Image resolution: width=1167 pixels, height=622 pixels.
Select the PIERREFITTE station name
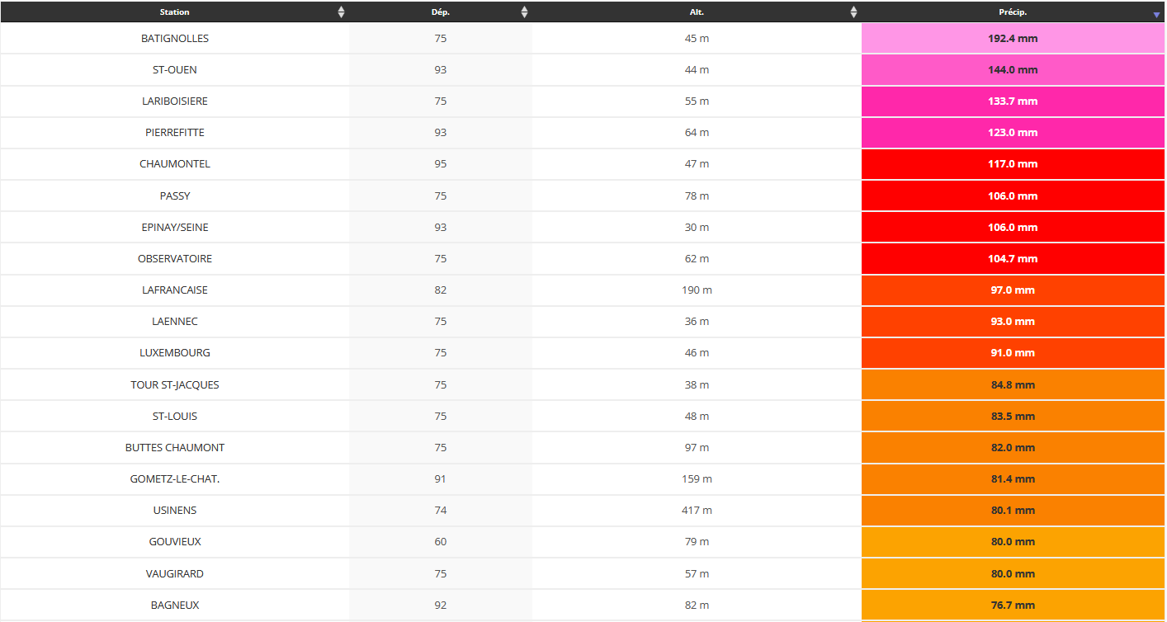[x=175, y=133]
